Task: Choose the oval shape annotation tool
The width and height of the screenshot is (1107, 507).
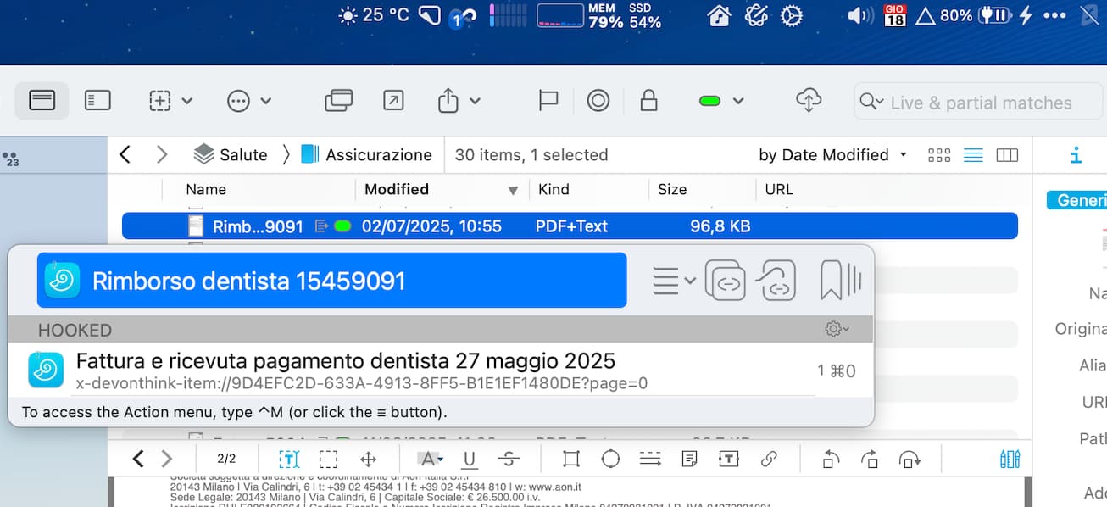Action: click(610, 460)
